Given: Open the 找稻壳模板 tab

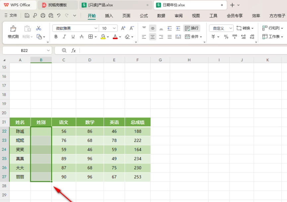Looking at the screenshot, I should click(58, 5).
